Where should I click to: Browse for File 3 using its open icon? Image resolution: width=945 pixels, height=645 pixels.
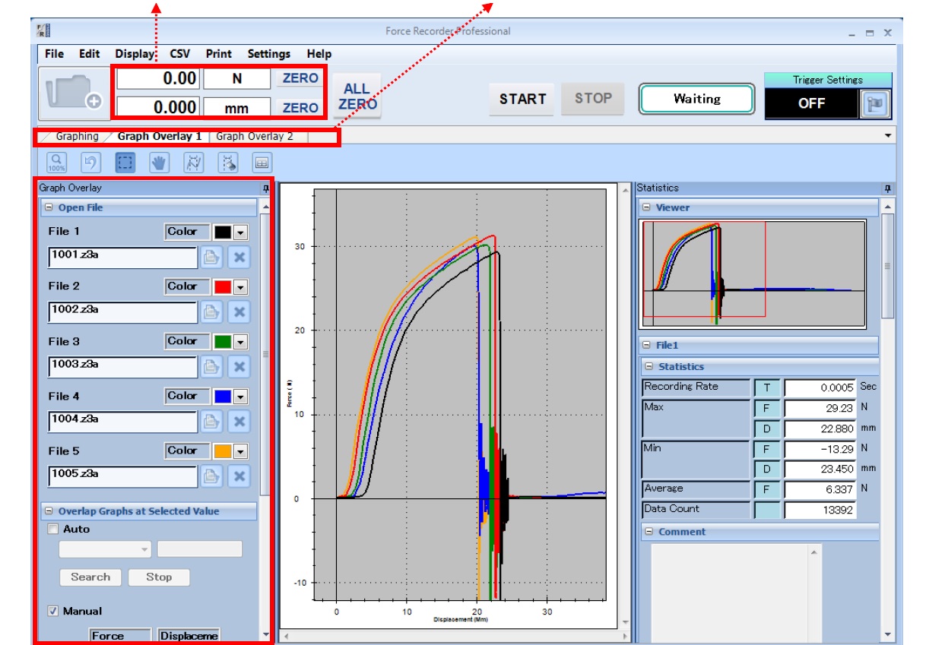click(211, 368)
